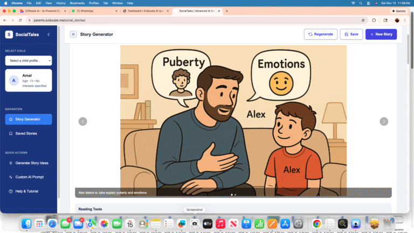Click the SocialTales logo icon
The image size is (414, 233).
[x=9, y=35]
